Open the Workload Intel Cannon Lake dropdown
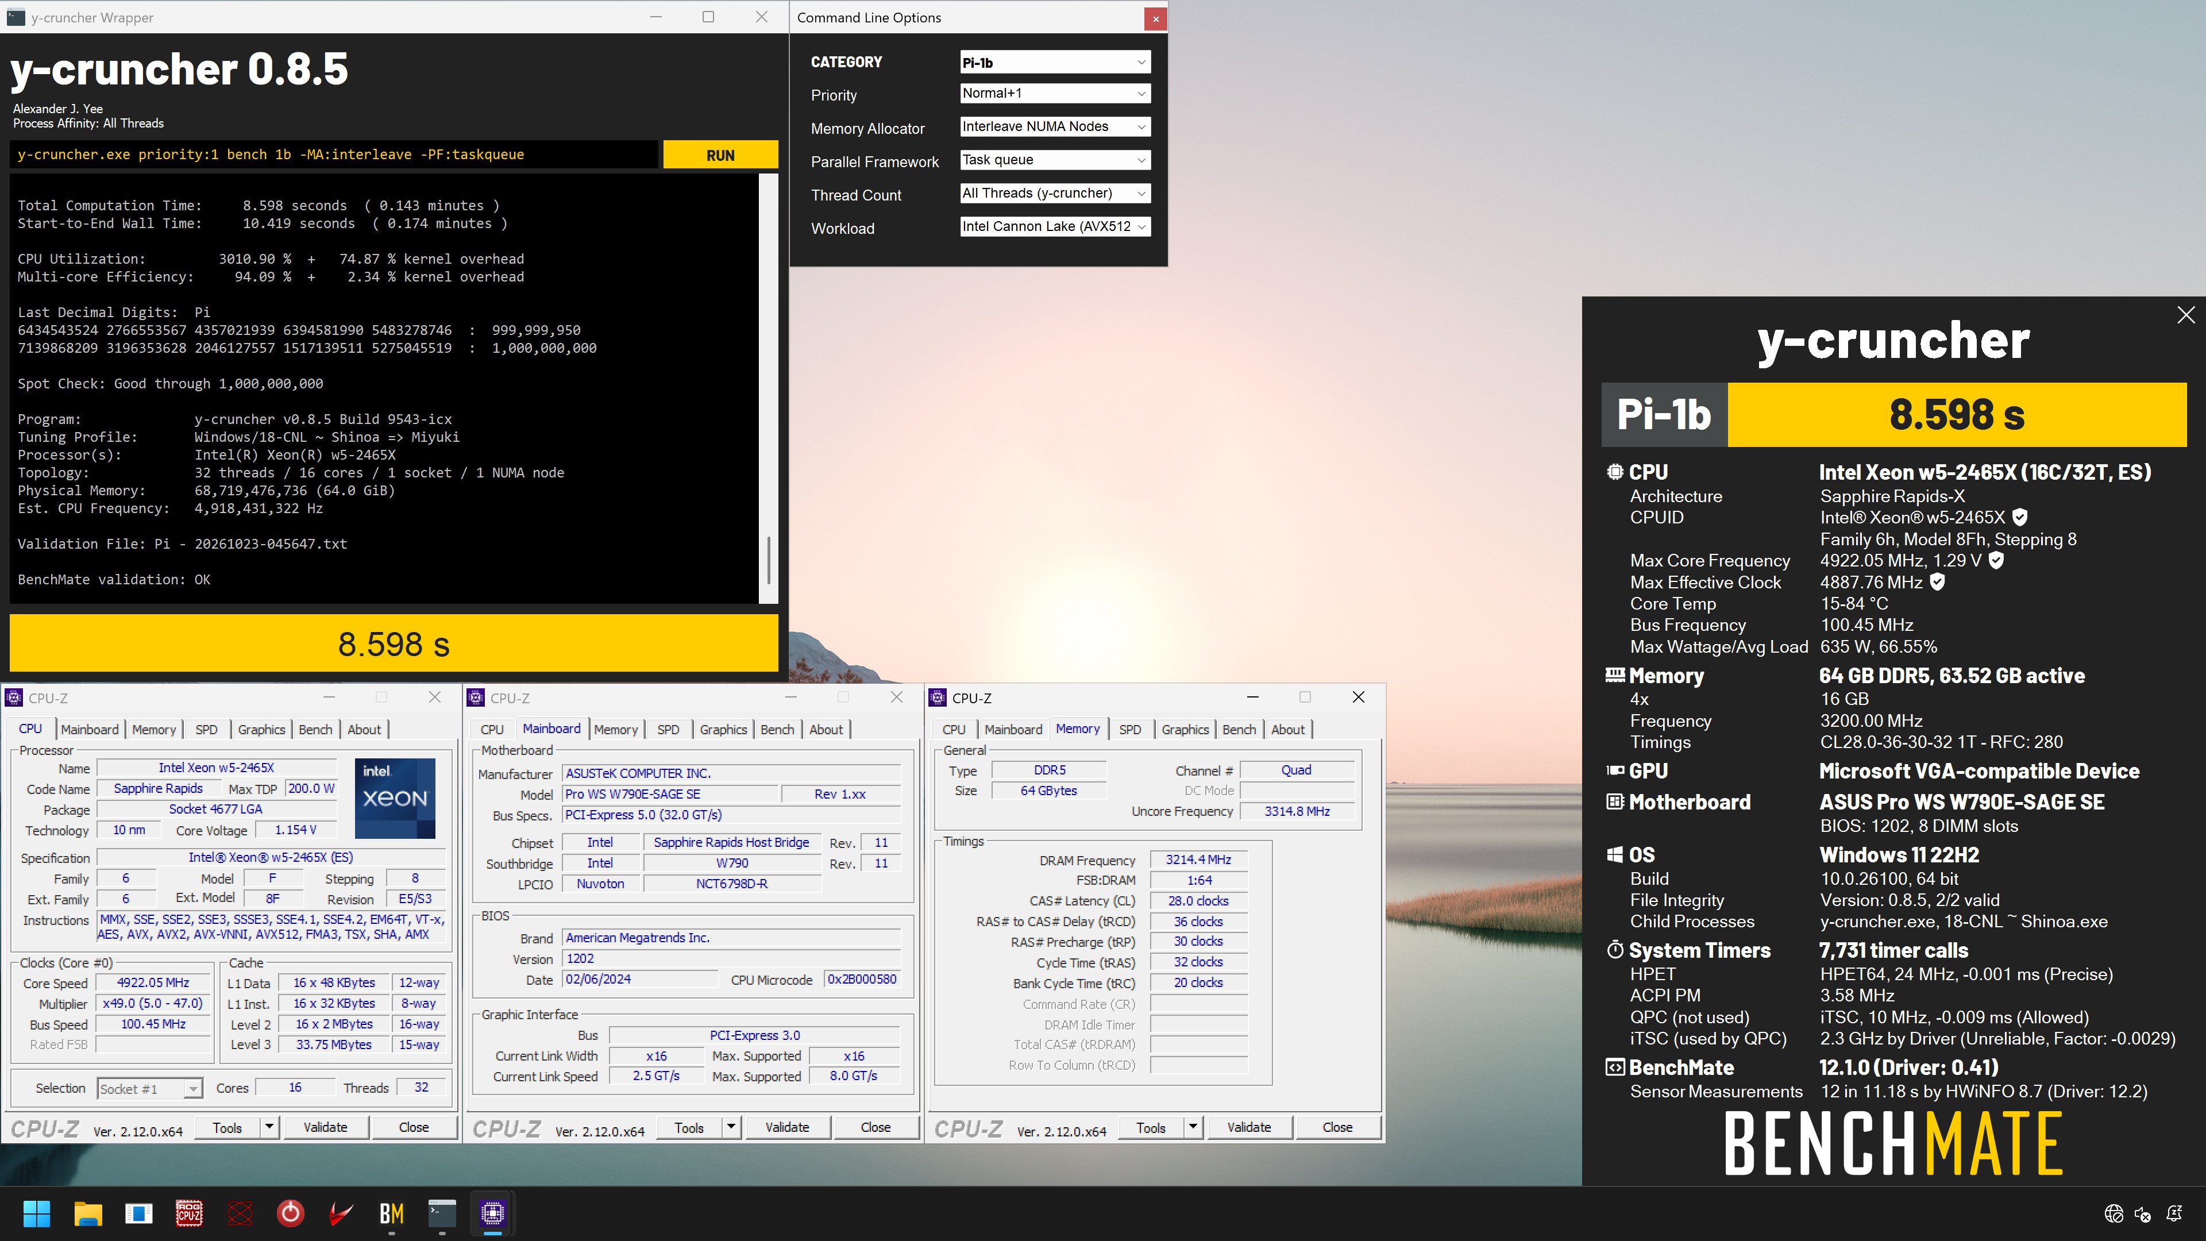 tap(1054, 227)
